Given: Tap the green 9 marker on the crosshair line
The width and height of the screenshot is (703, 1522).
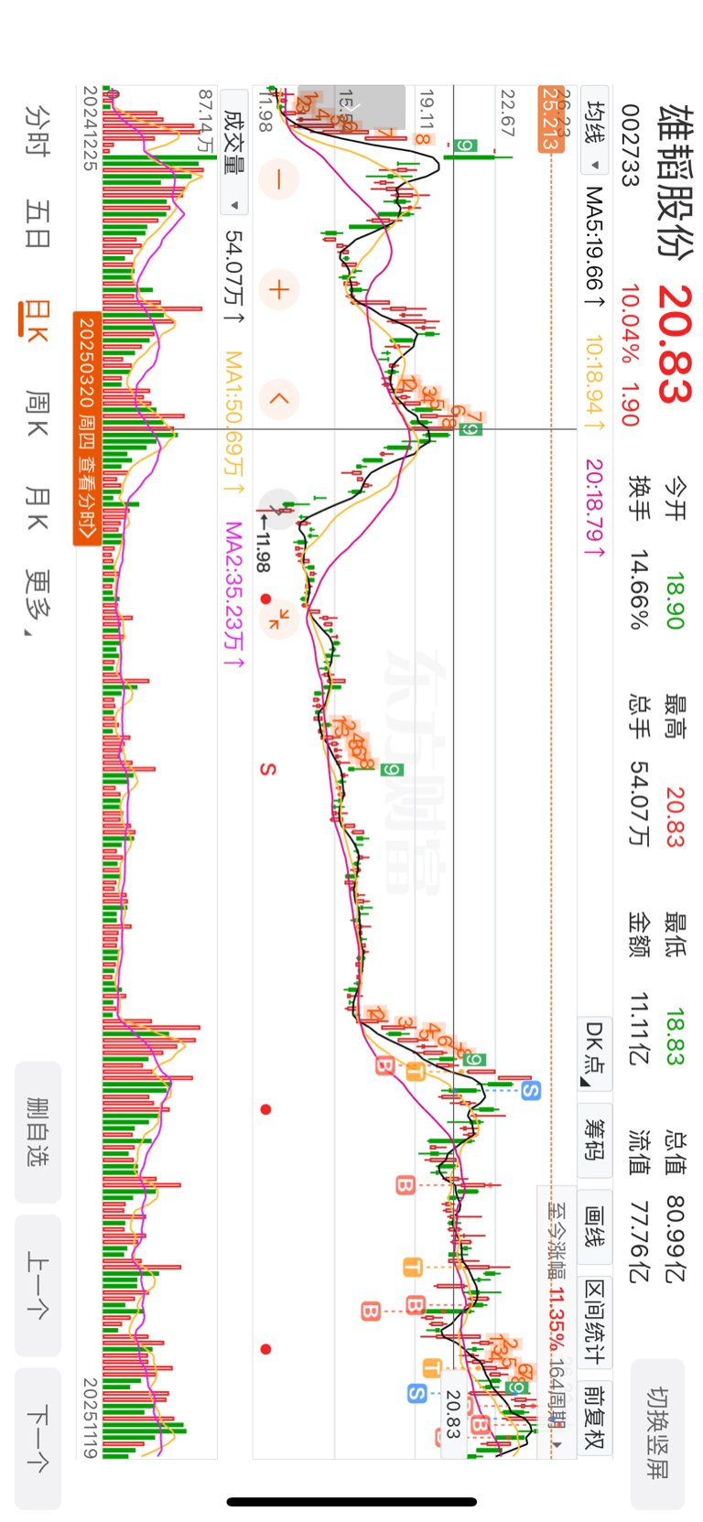Looking at the screenshot, I should click(x=471, y=428).
